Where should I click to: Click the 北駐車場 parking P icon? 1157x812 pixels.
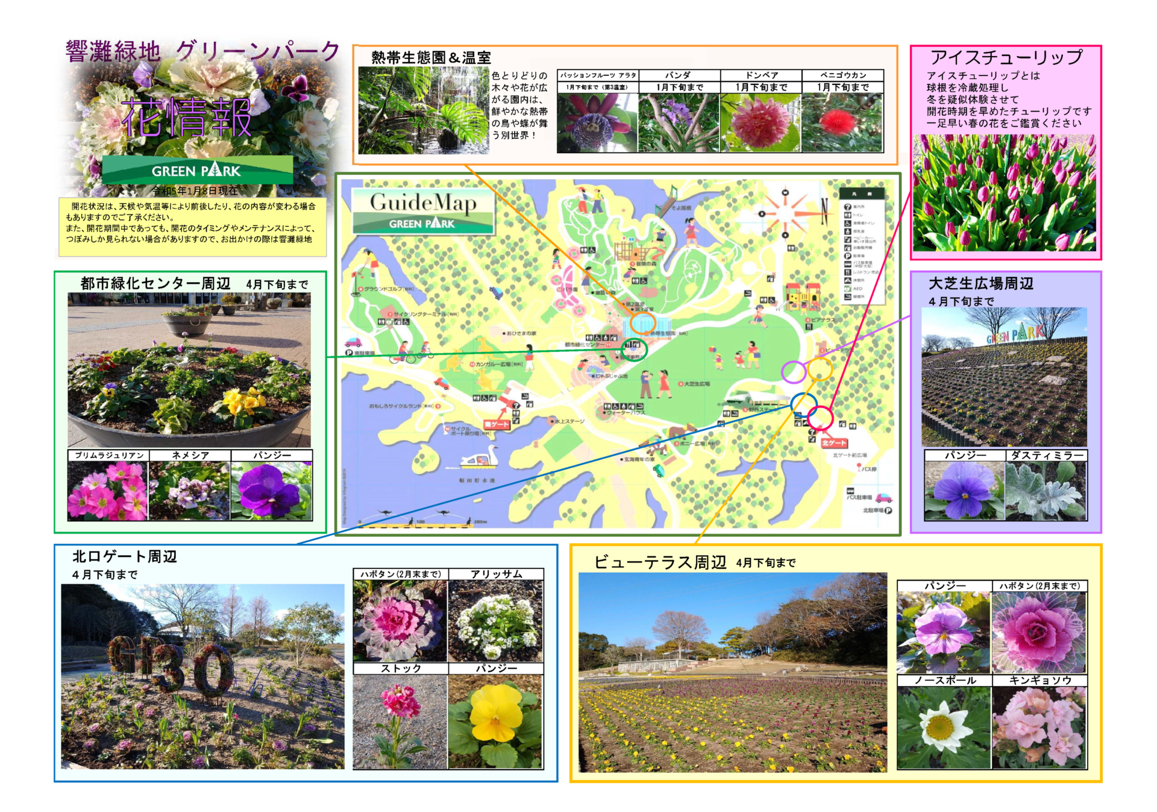pos(888,510)
